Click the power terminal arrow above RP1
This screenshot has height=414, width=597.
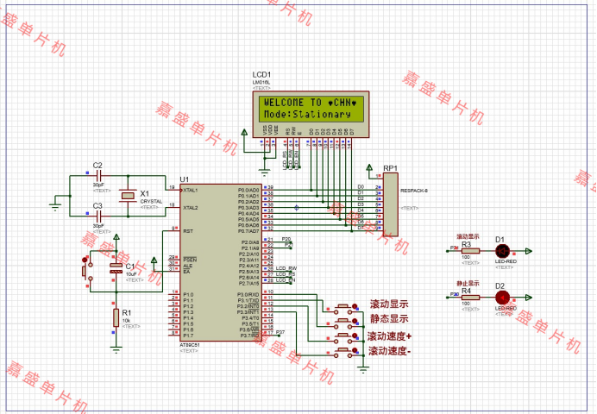point(369,167)
